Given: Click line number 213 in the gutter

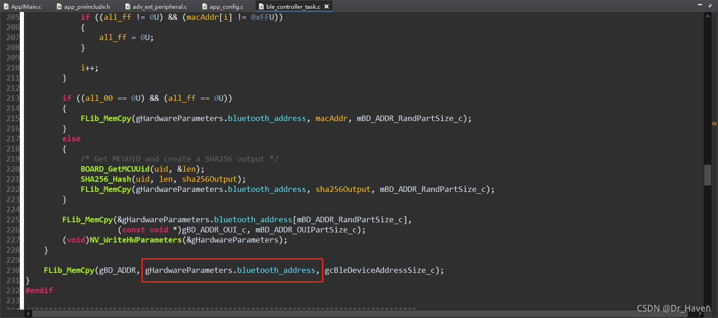Looking at the screenshot, I should (x=12, y=98).
